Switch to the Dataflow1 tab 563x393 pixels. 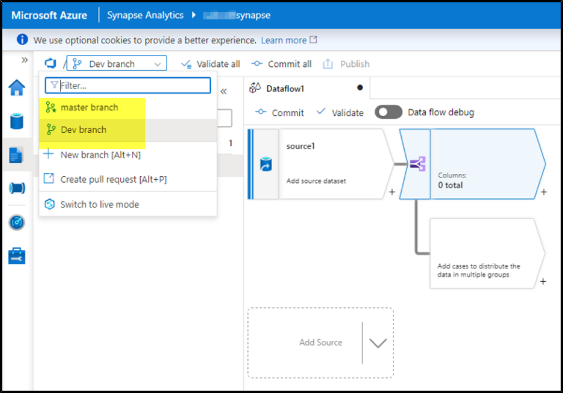point(307,88)
